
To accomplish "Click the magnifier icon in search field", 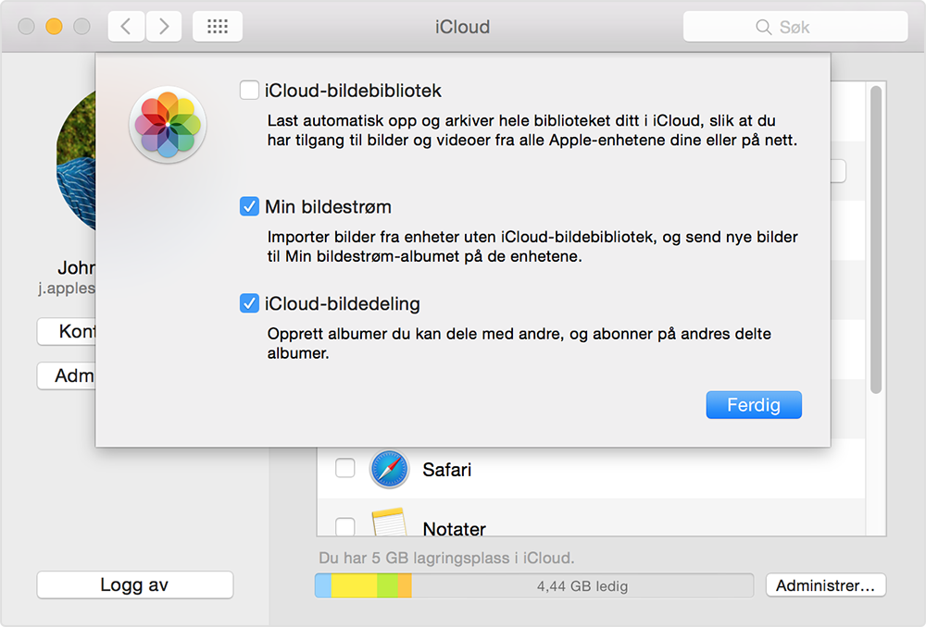I will pyautogui.click(x=764, y=27).
